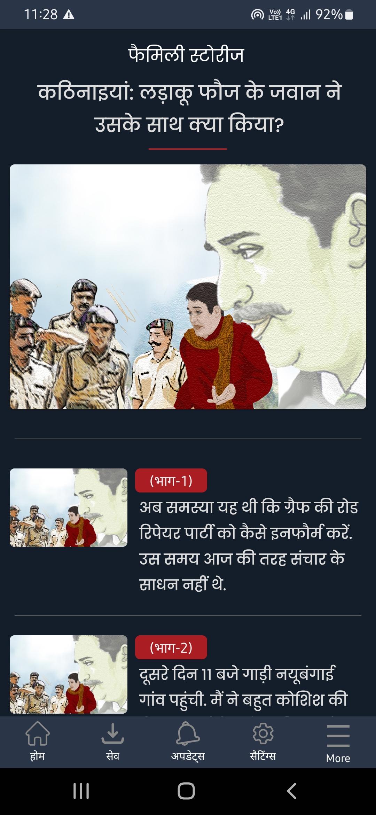
Task: Open updates via the bell icon
Action: [x=188, y=733]
